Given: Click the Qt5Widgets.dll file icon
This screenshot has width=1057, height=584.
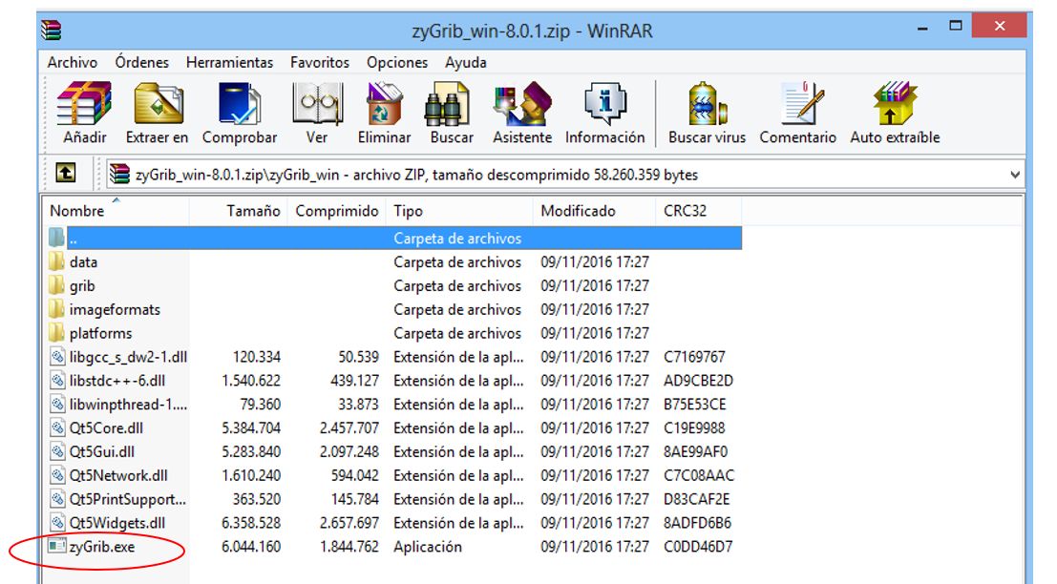Looking at the screenshot, I should tap(58, 523).
